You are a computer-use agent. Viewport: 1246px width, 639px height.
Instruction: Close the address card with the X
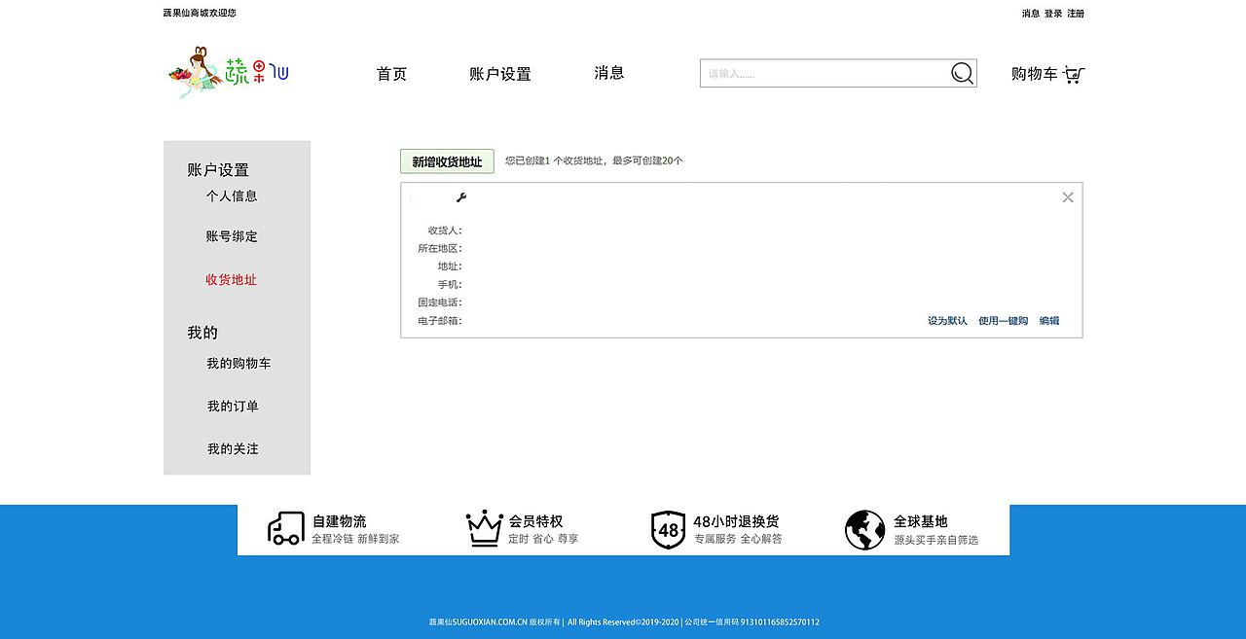(x=1067, y=196)
